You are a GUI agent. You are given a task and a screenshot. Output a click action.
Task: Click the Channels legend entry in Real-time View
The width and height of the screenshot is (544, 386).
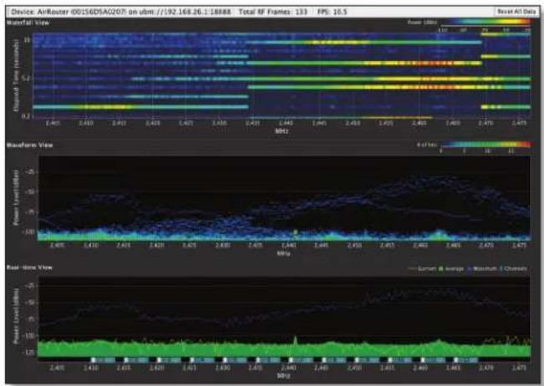pyautogui.click(x=513, y=268)
